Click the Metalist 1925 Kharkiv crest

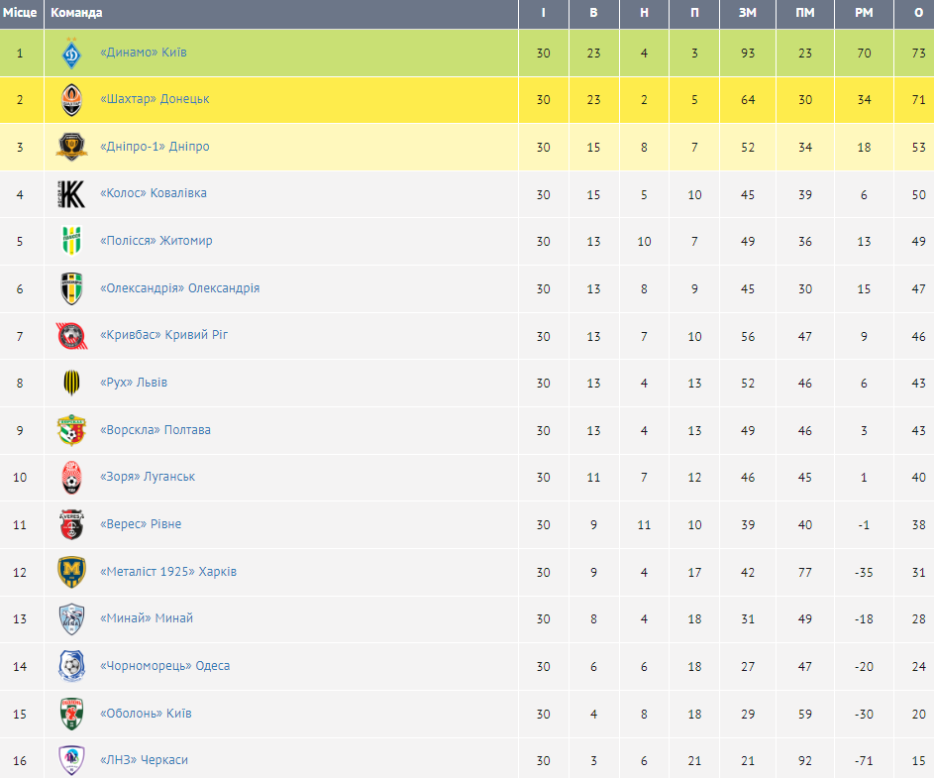[72, 572]
